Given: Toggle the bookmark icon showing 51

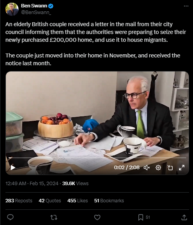Looking at the screenshot, I should tap(141, 218).
